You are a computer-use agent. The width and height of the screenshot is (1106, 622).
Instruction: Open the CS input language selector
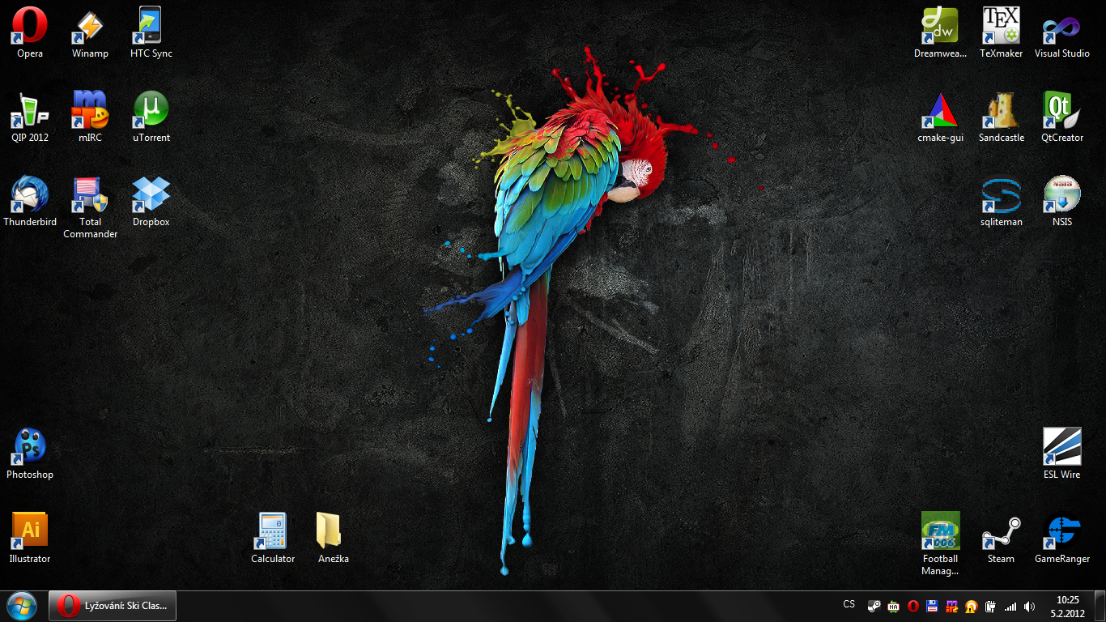[x=849, y=605]
